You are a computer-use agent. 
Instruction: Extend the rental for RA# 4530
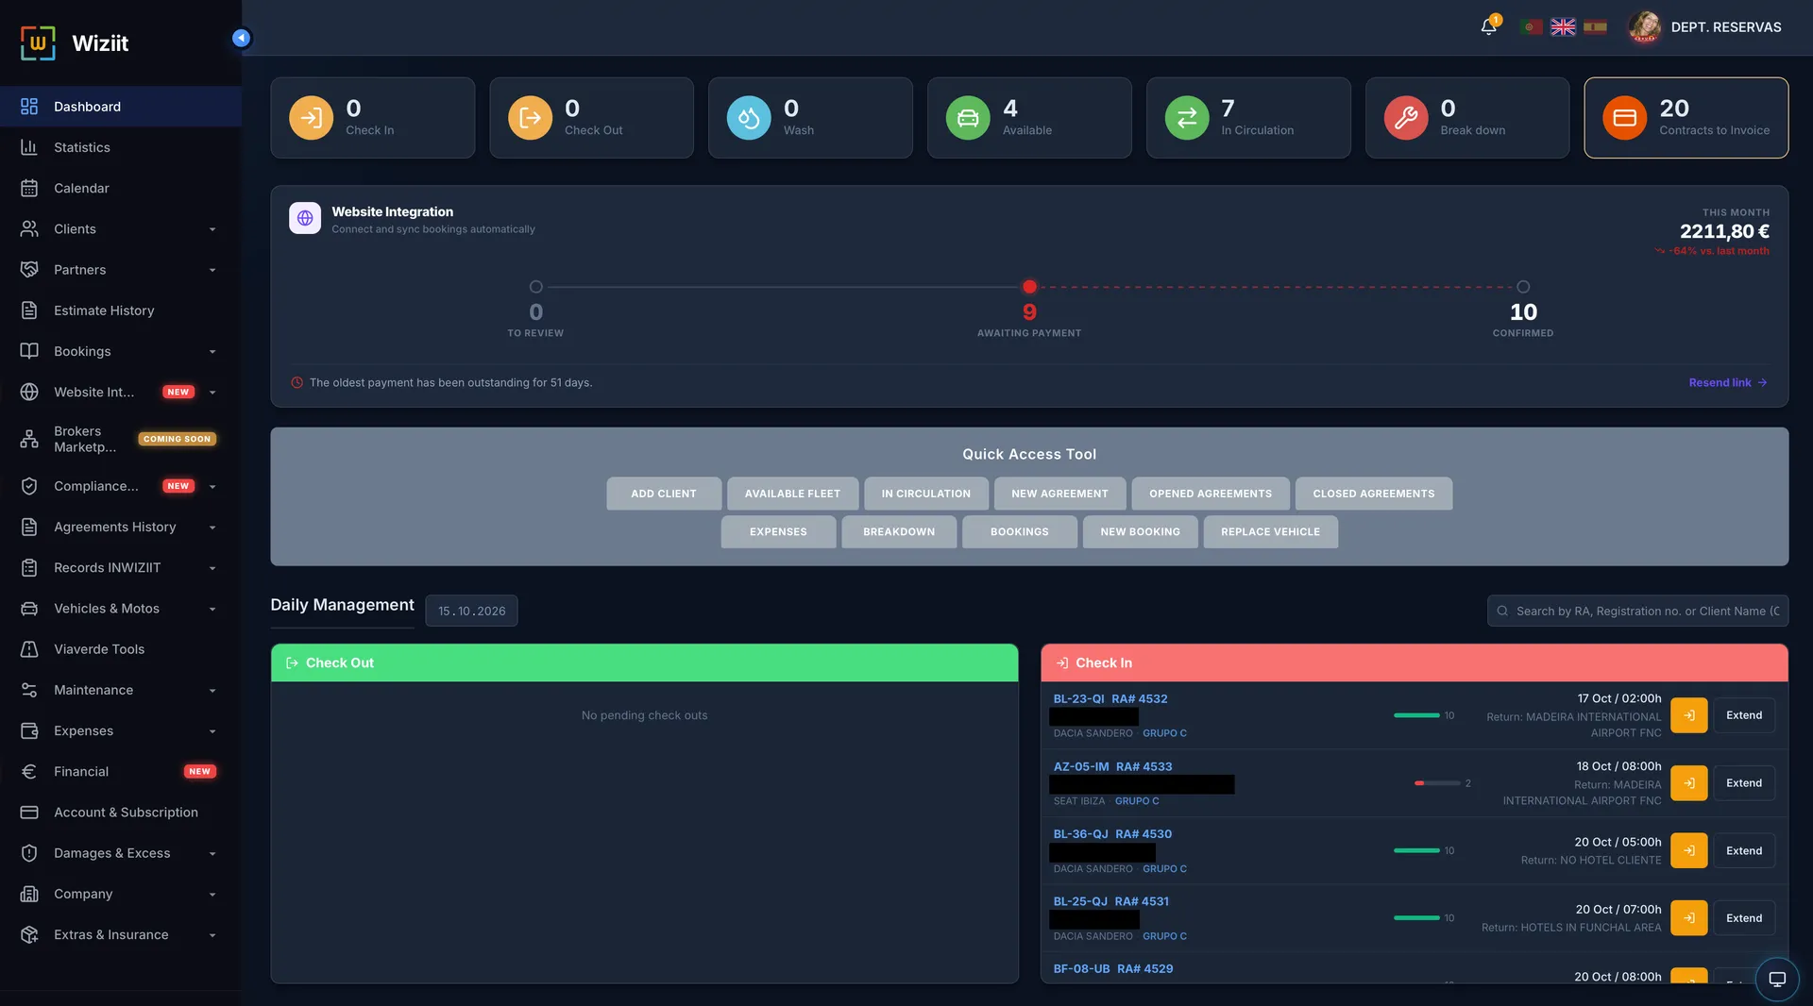pos(1744,851)
